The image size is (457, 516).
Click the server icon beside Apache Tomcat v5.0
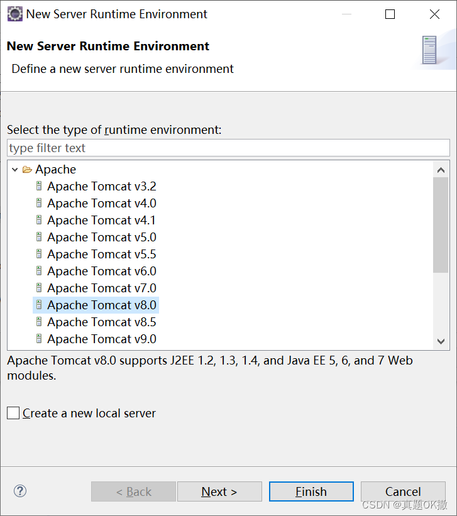(x=39, y=237)
